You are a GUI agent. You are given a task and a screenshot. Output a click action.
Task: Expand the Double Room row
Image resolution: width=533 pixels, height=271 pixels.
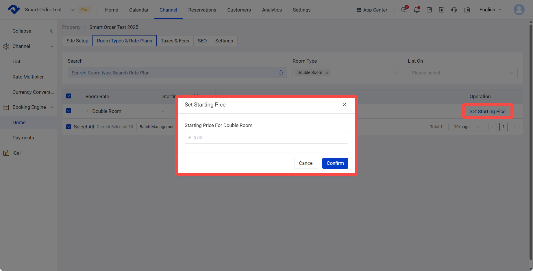coord(87,111)
